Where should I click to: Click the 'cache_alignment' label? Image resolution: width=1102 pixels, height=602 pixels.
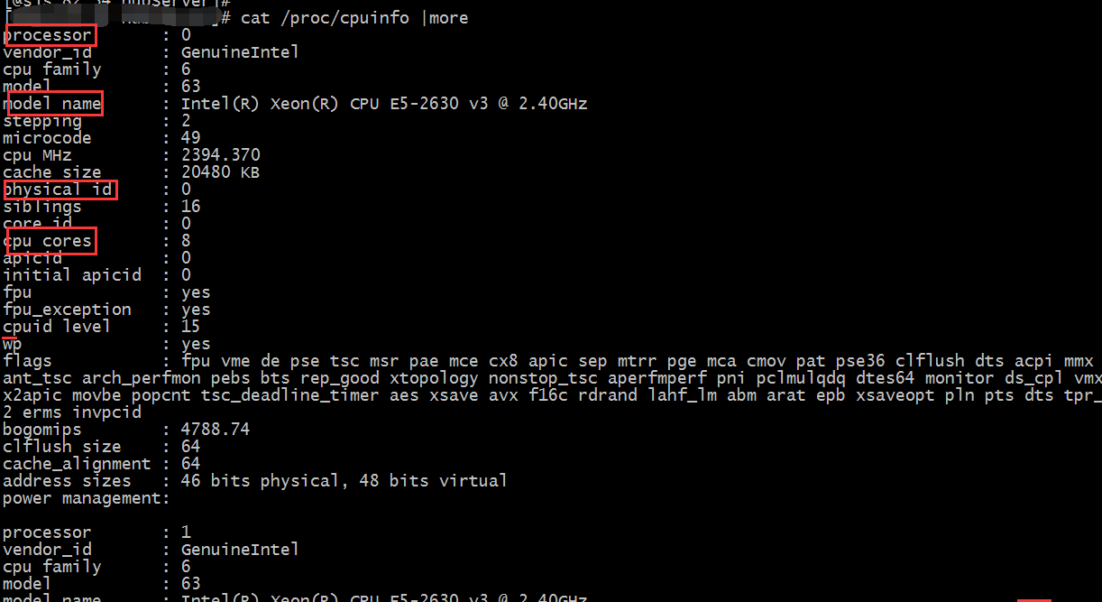[77, 464]
